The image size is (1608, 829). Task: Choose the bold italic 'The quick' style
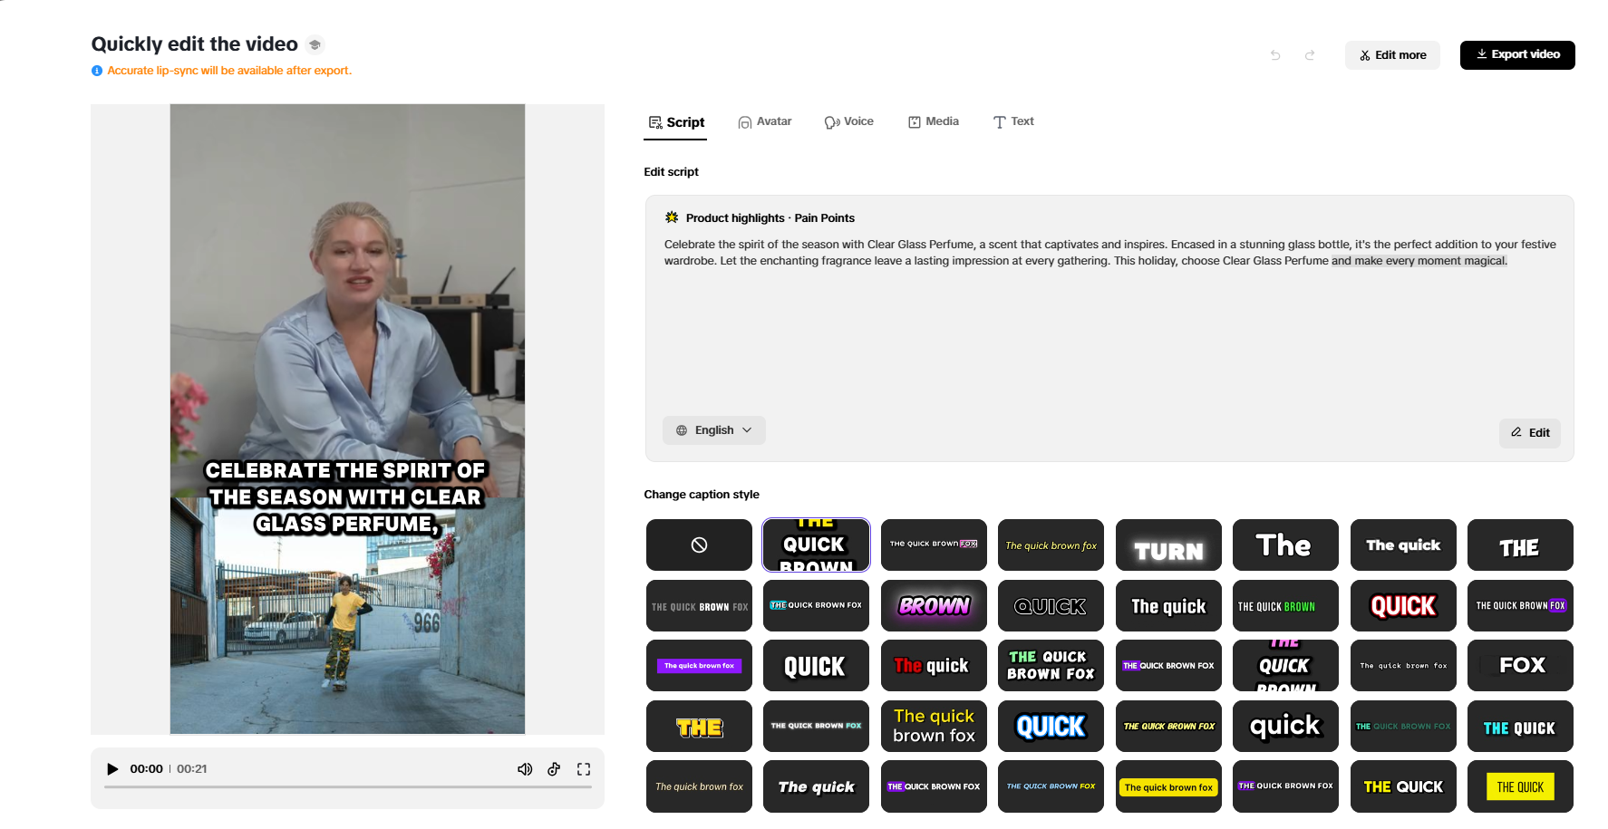tap(816, 786)
